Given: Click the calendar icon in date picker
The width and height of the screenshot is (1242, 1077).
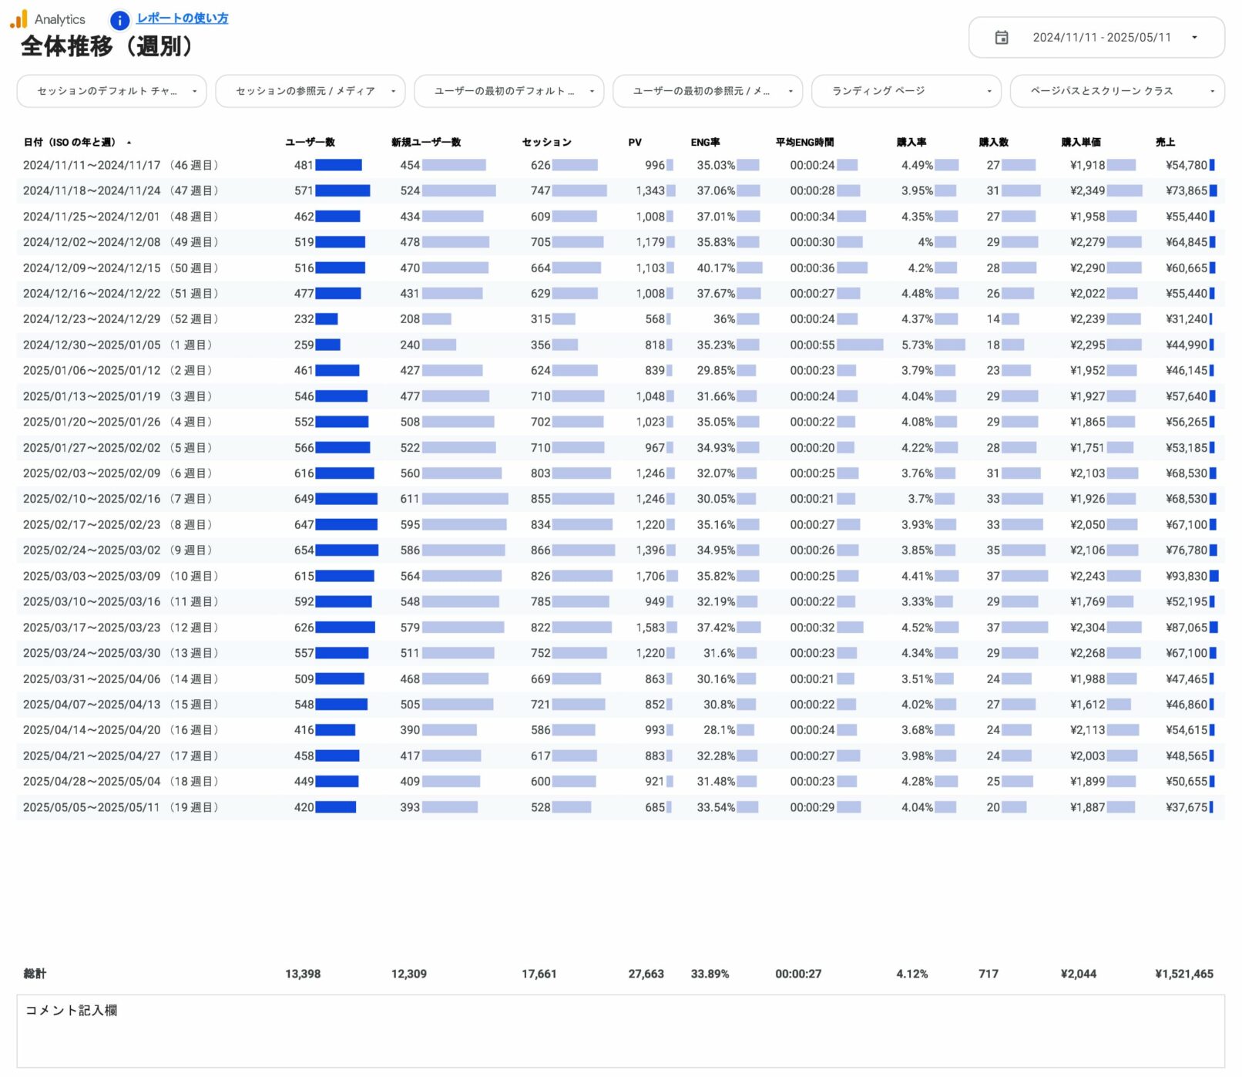Looking at the screenshot, I should (1001, 38).
